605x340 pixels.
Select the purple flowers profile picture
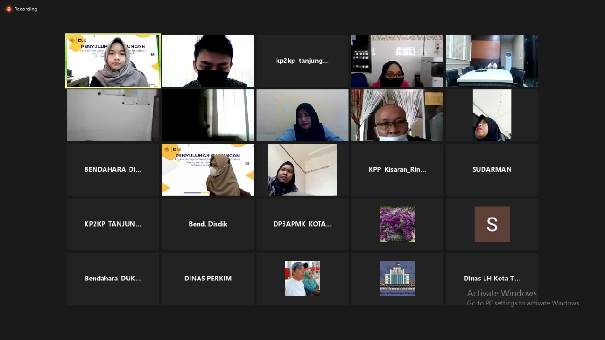[x=397, y=224]
